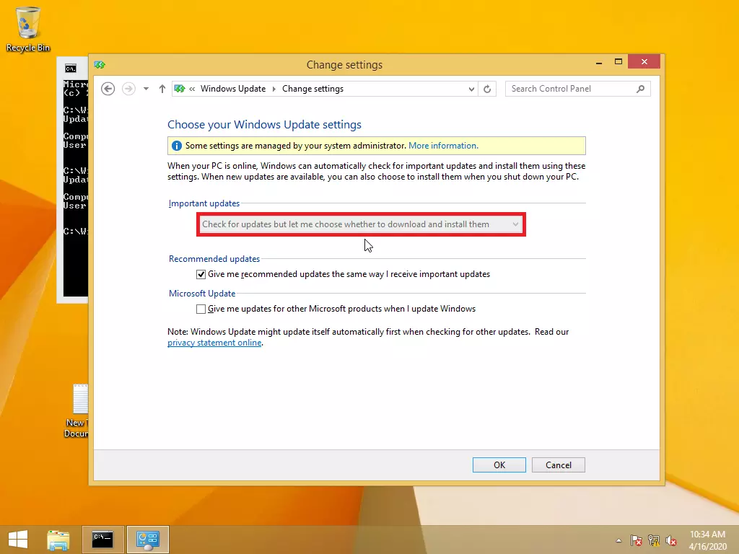Click the Choose your Windows Update settings heading
Viewport: 739px width, 554px height.
coord(264,124)
